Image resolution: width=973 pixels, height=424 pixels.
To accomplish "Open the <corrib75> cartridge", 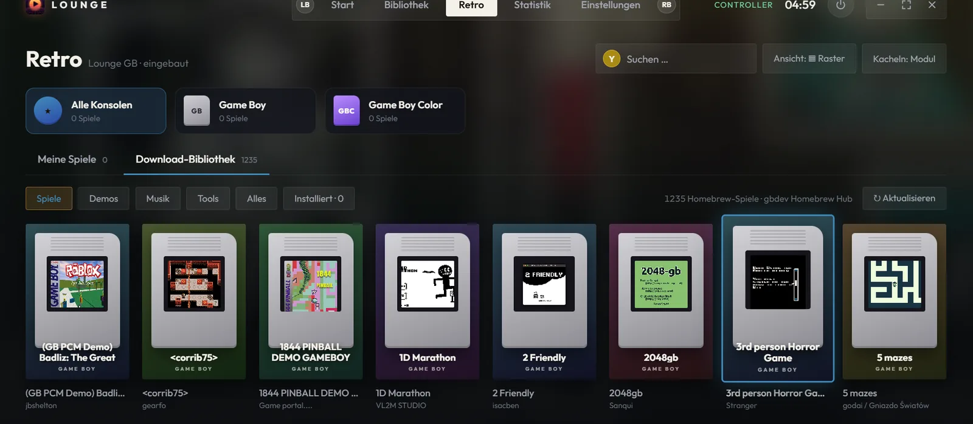I will (x=194, y=301).
